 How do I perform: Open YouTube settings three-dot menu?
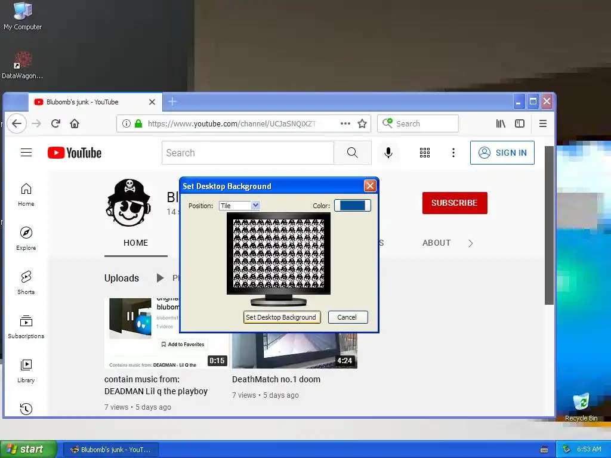453,153
